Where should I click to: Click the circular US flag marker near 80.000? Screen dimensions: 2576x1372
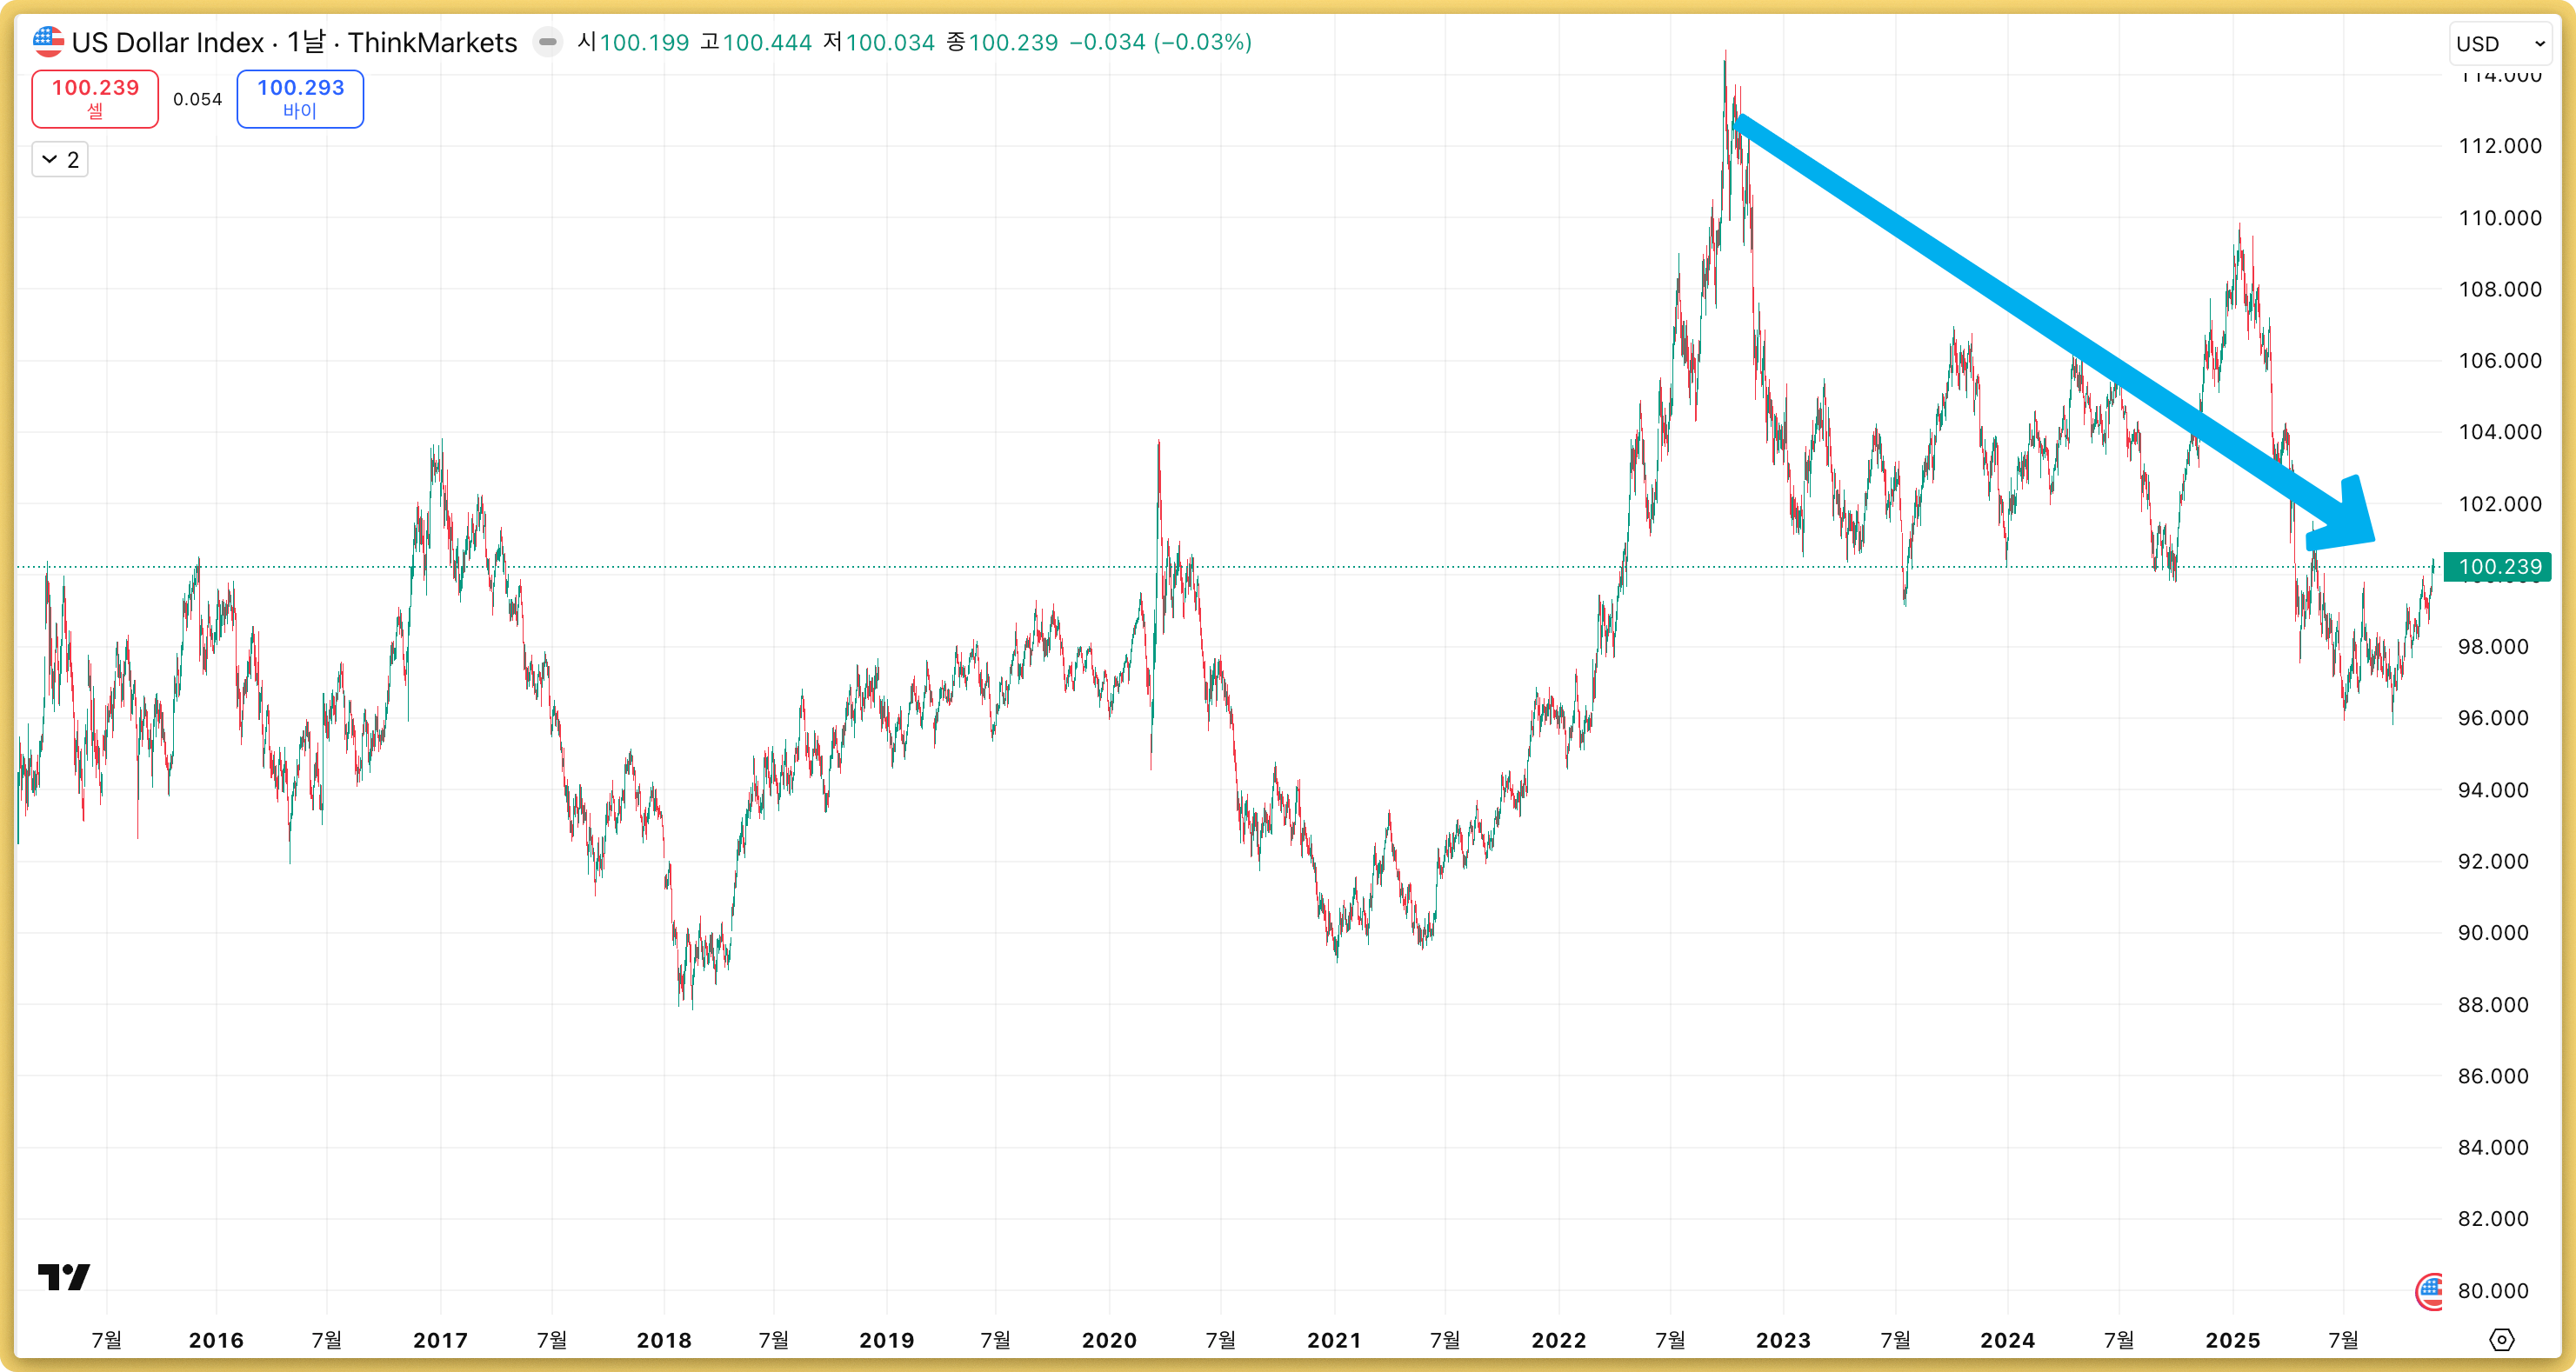(x=2429, y=1291)
